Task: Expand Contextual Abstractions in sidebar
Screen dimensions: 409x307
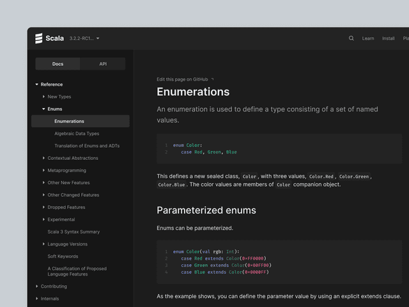Action: [x=43, y=158]
